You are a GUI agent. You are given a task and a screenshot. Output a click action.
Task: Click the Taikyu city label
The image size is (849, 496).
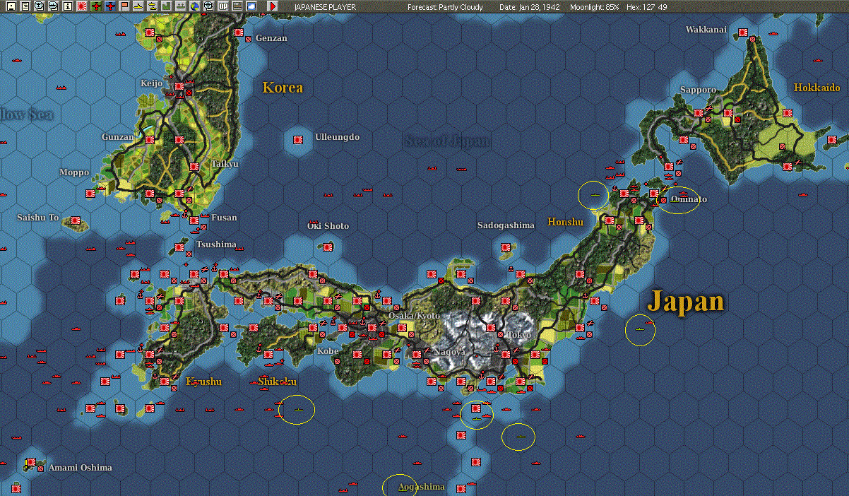pyautogui.click(x=225, y=164)
